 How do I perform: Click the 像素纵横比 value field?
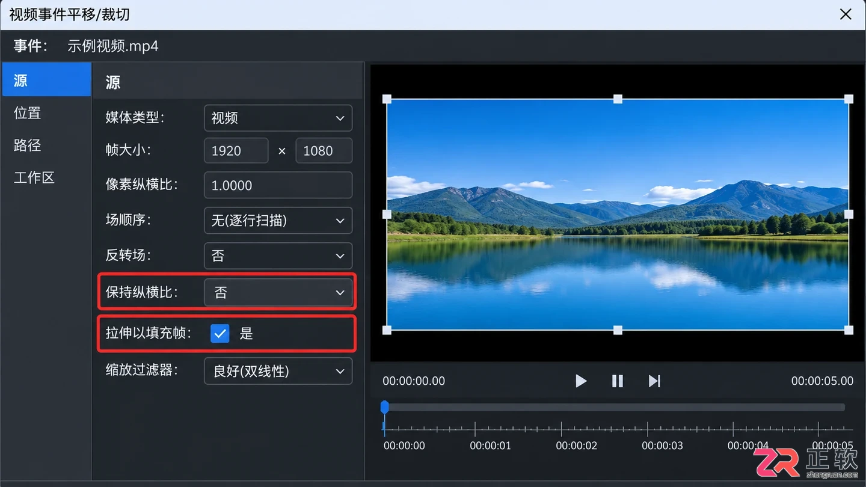(x=278, y=185)
